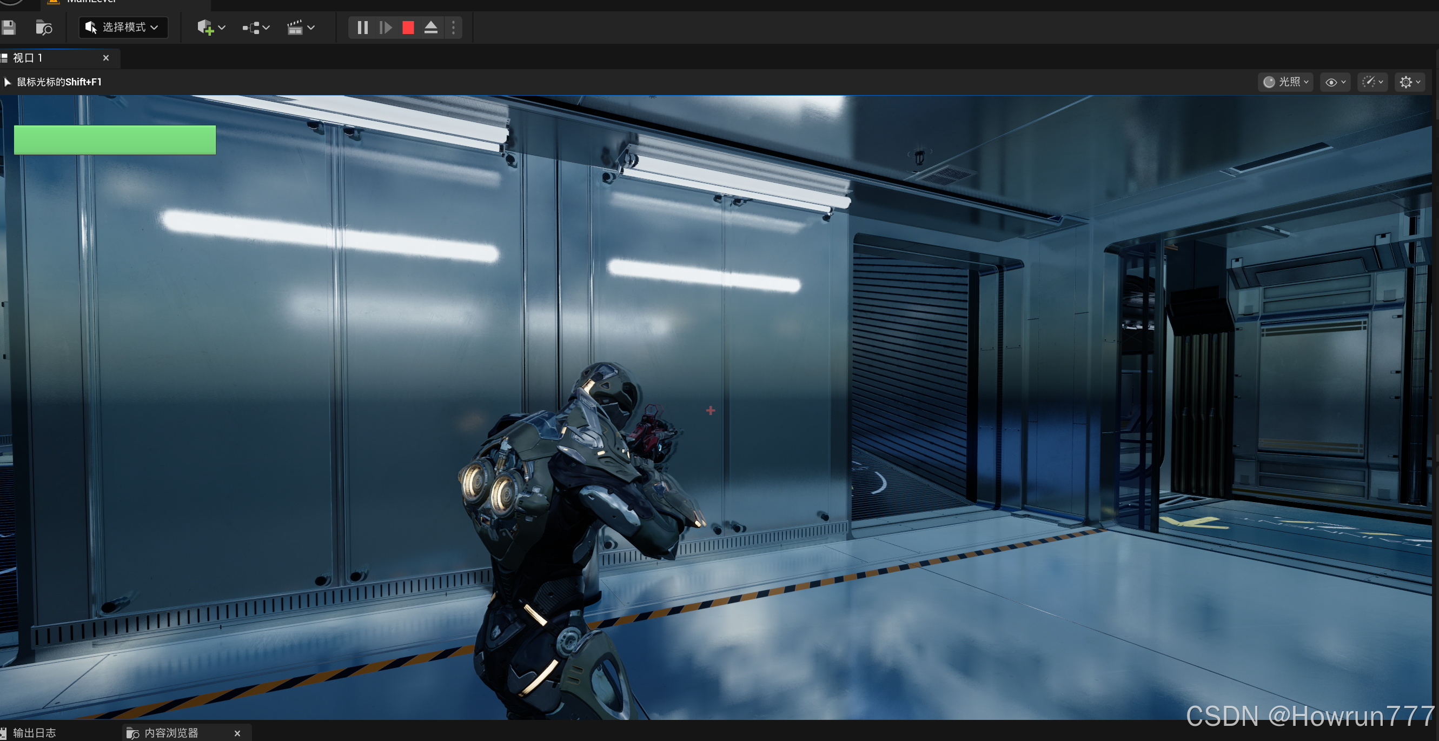This screenshot has width=1439, height=741.
Task: Eject from the player controller
Action: (x=430, y=28)
